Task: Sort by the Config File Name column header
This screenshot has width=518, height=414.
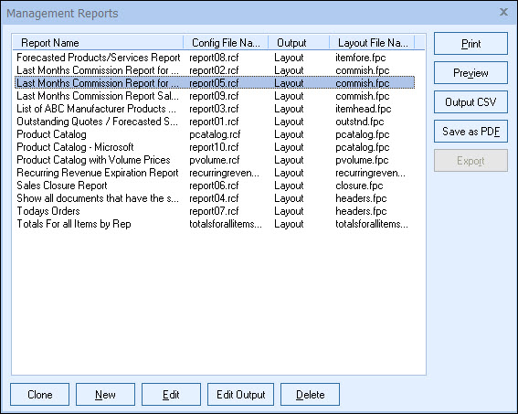Action: (x=226, y=43)
